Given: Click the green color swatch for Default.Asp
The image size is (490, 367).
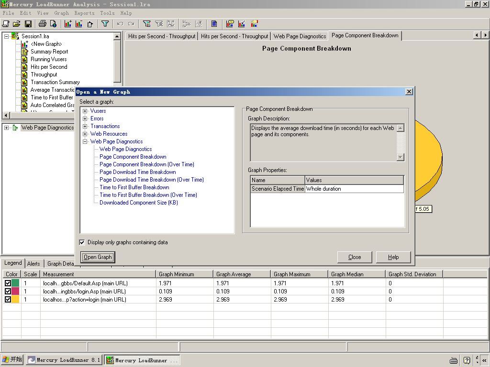Looking at the screenshot, I should click(x=15, y=283).
